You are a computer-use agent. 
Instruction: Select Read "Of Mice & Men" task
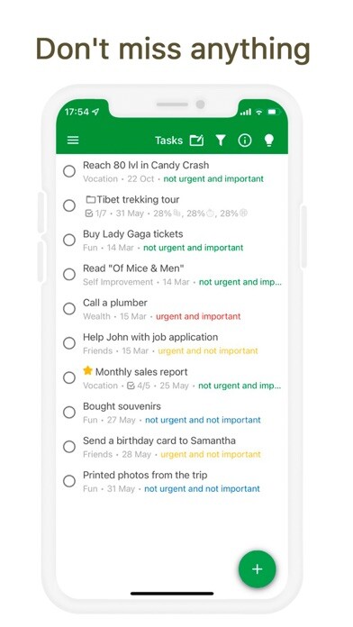point(133,268)
